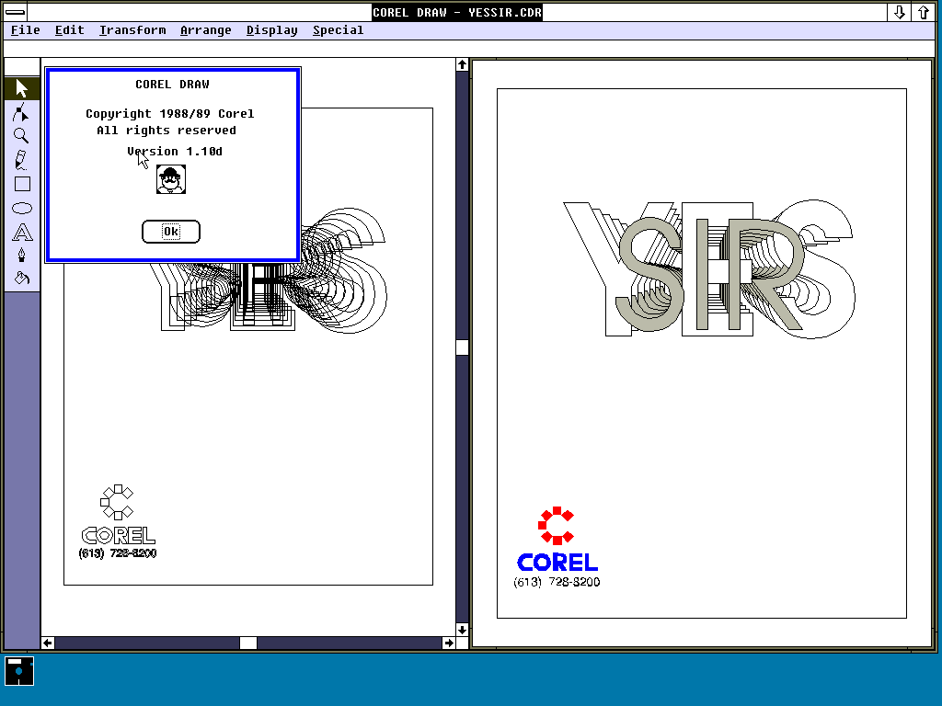Open the Special menu
Image resolution: width=942 pixels, height=706 pixels.
(339, 30)
